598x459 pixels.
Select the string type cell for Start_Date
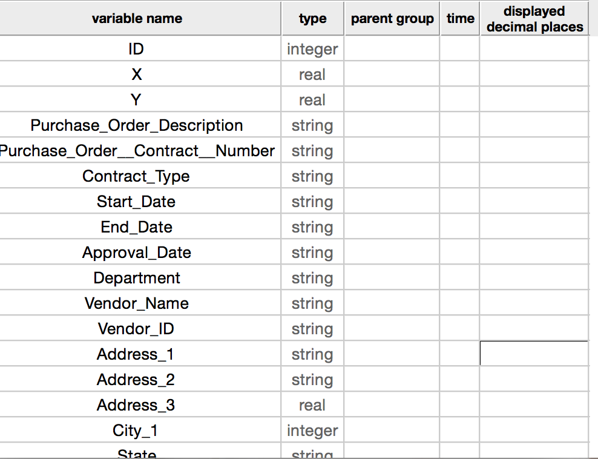click(312, 202)
